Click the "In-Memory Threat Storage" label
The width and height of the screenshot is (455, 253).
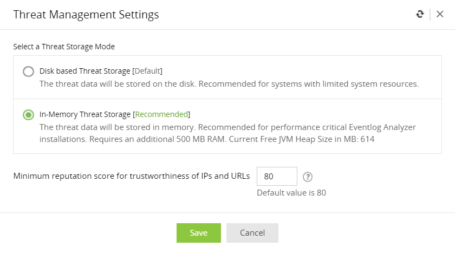[86, 114]
